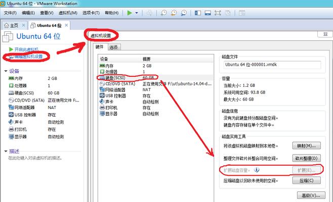
Task: Click the 映射(M)... button
Action: click(306, 146)
